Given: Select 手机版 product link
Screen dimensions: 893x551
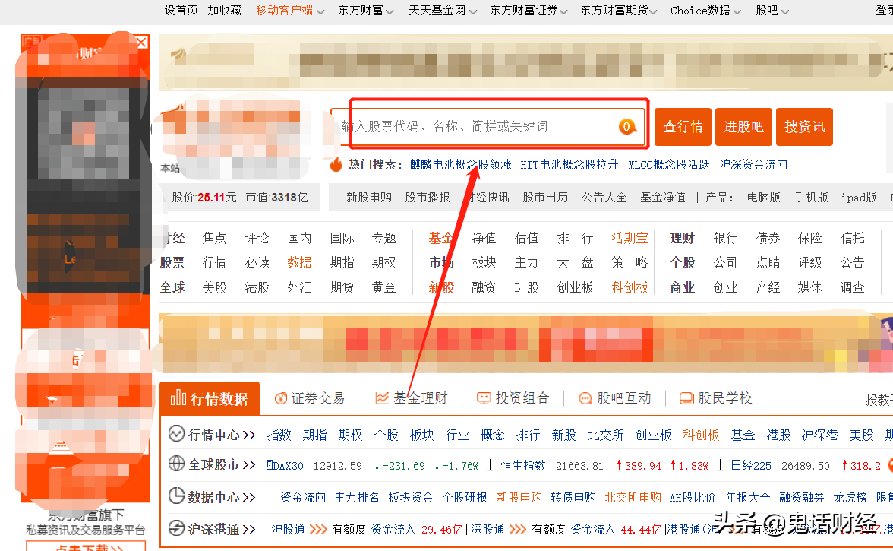Looking at the screenshot, I should [x=811, y=197].
